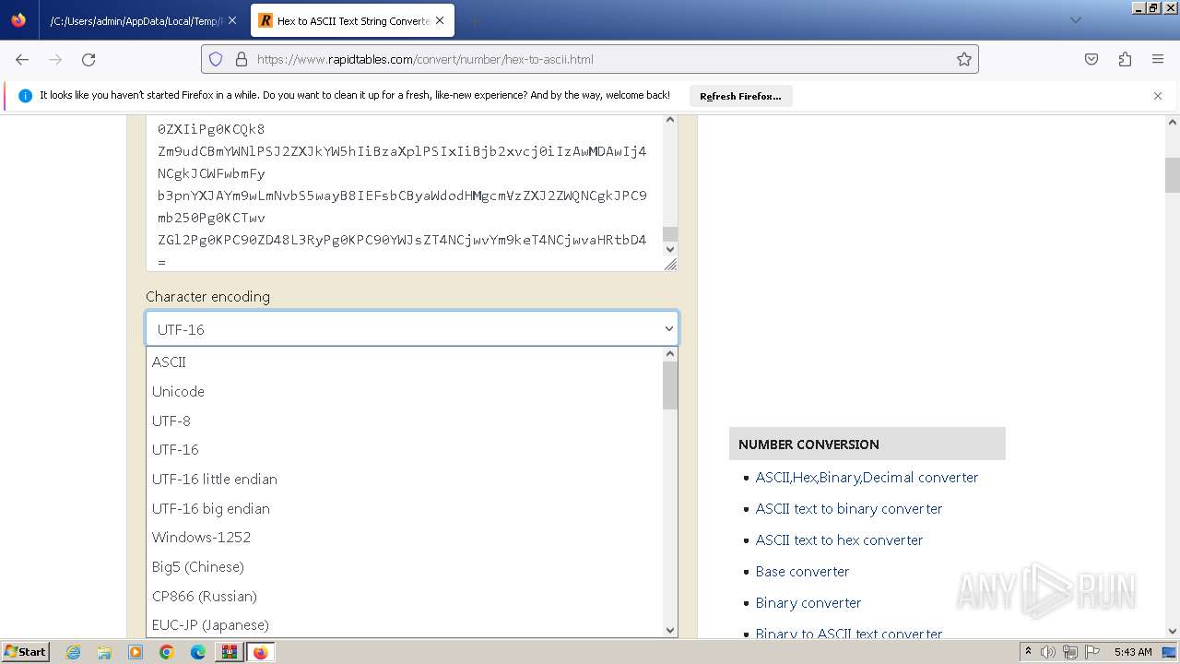Choose CP866 (Russian) encoding option
The width and height of the screenshot is (1180, 664).
point(405,596)
